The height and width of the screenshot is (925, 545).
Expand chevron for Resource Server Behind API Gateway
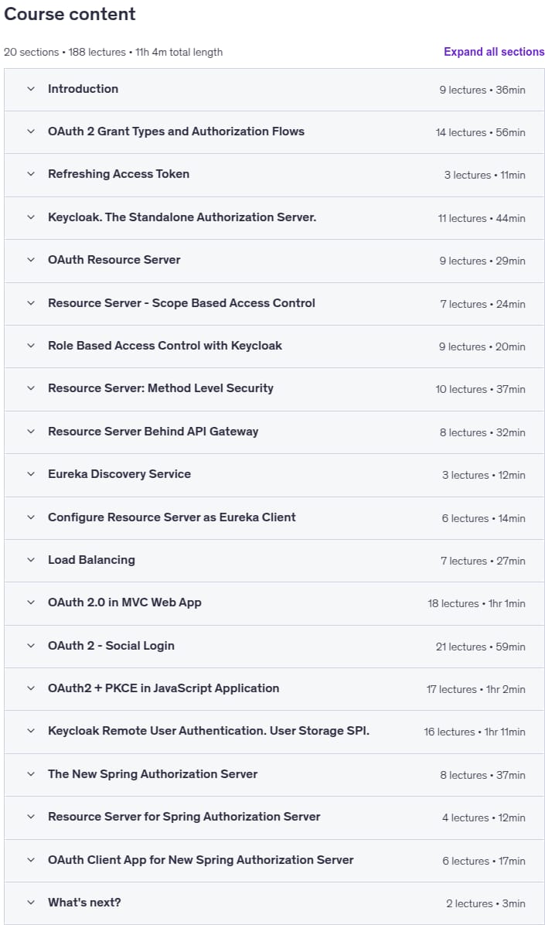31,432
